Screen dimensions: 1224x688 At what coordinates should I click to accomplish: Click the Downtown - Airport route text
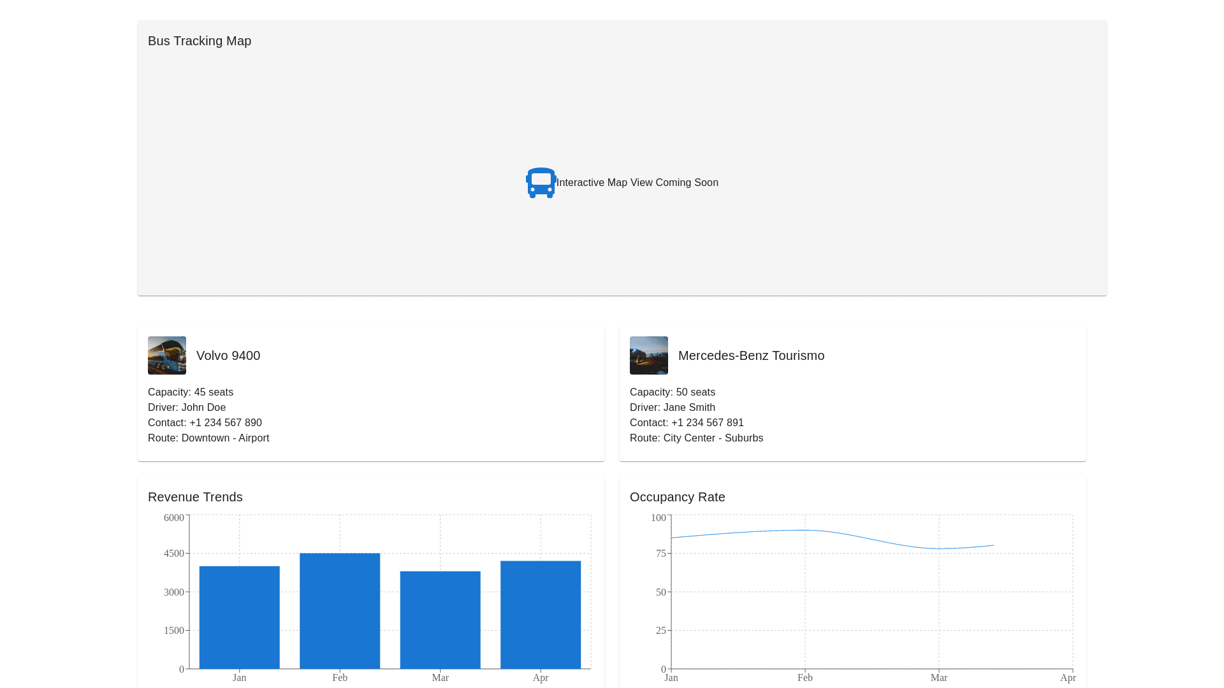(225, 438)
